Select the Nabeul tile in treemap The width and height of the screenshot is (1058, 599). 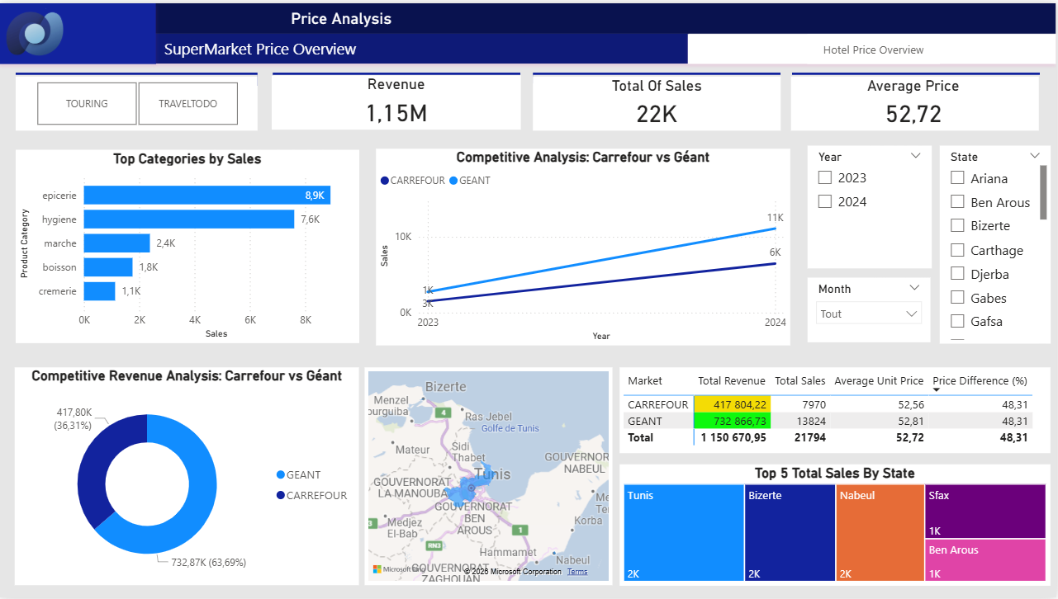click(x=880, y=534)
